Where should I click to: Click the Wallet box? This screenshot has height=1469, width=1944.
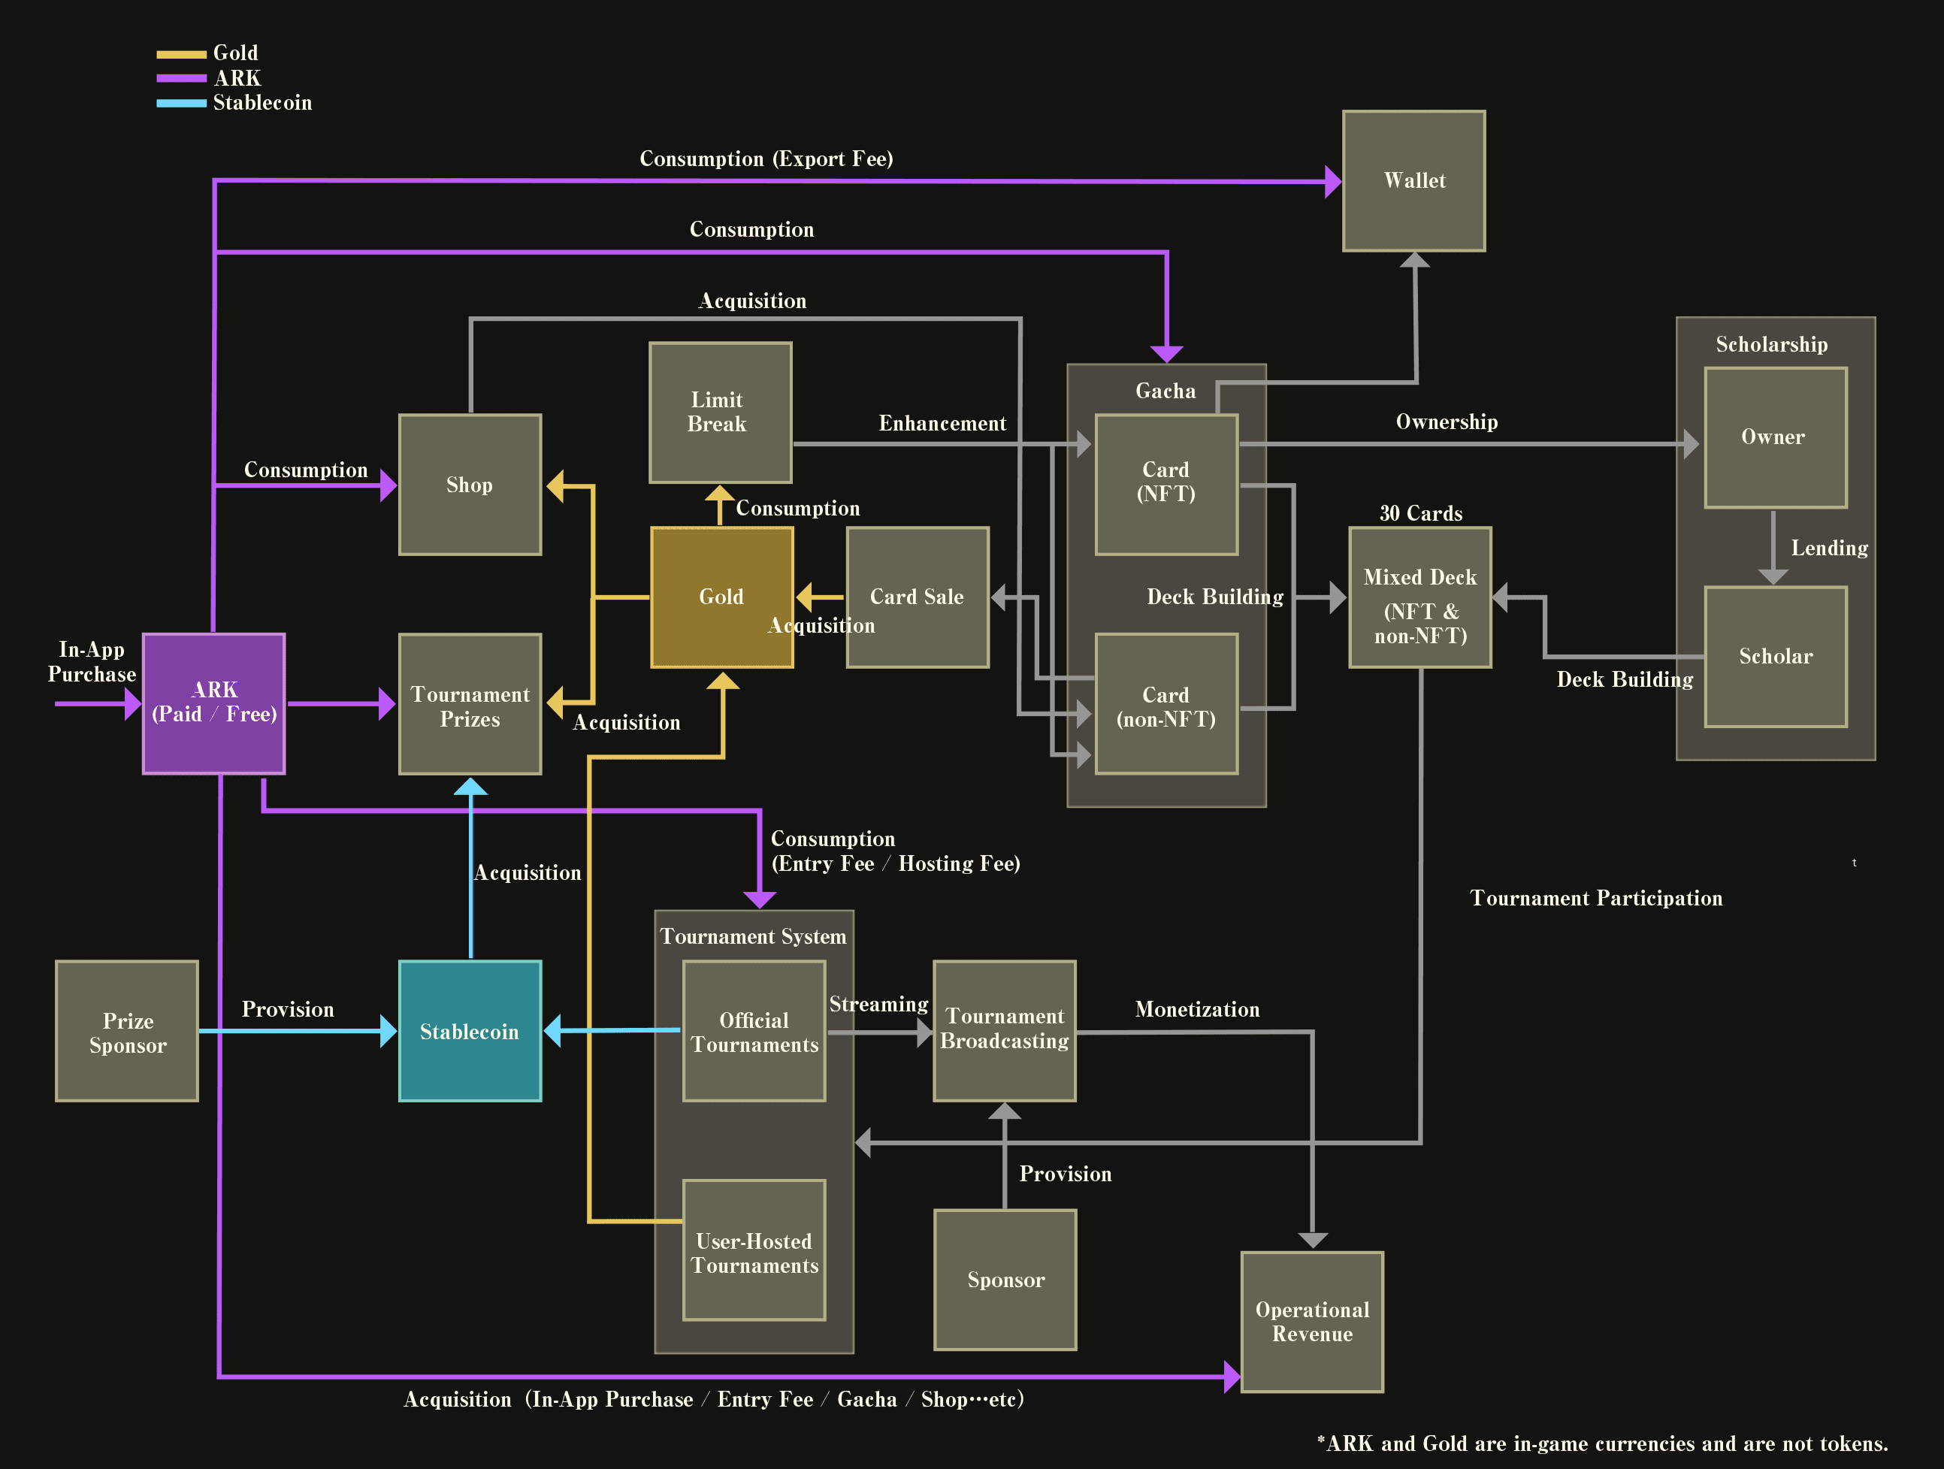[x=1413, y=181]
